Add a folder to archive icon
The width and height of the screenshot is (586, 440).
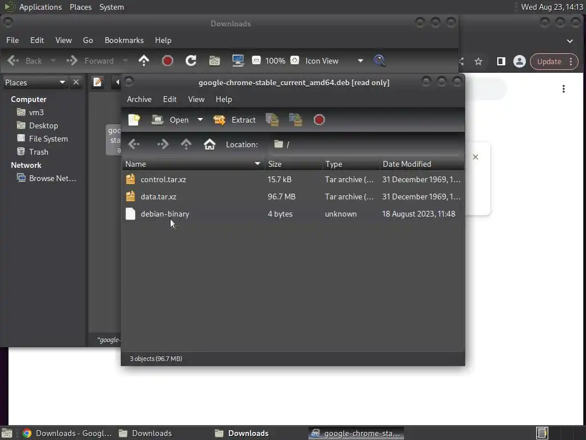296,120
